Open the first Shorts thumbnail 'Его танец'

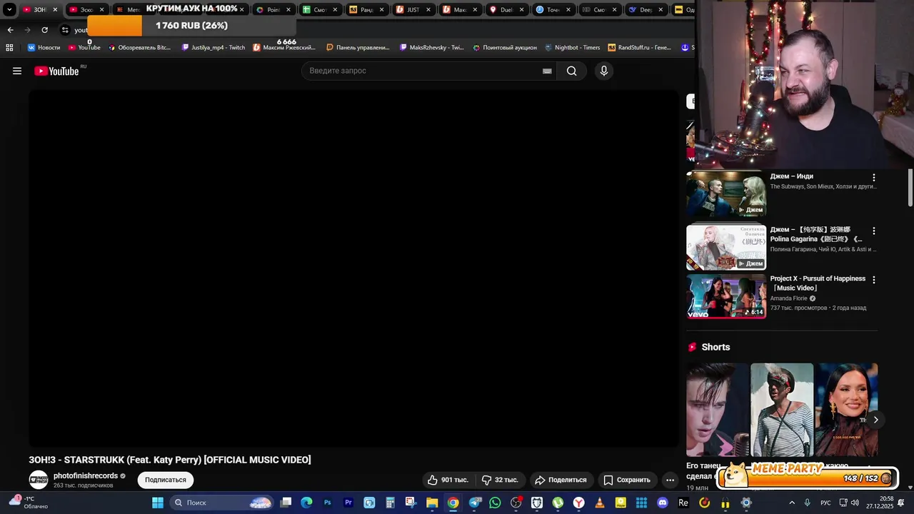(x=718, y=410)
